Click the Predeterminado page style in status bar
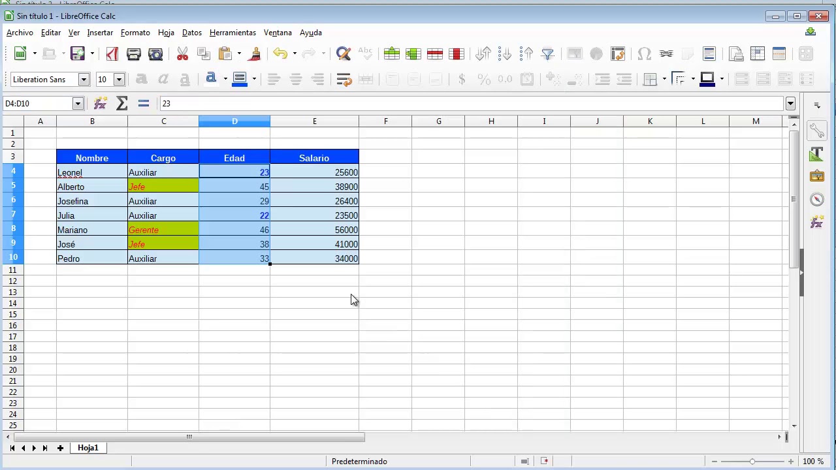 point(359,462)
